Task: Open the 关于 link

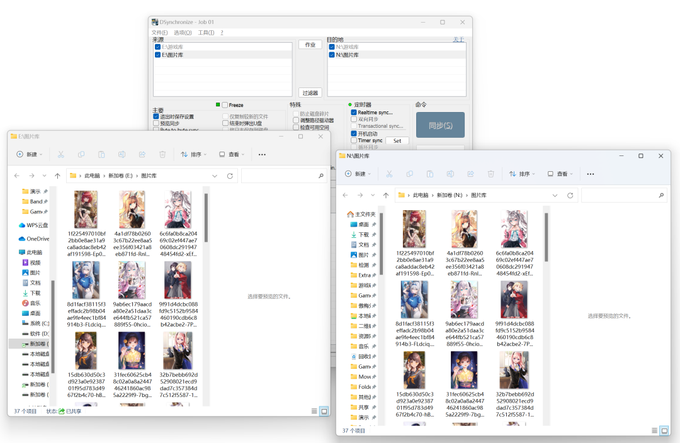Action: tap(458, 40)
